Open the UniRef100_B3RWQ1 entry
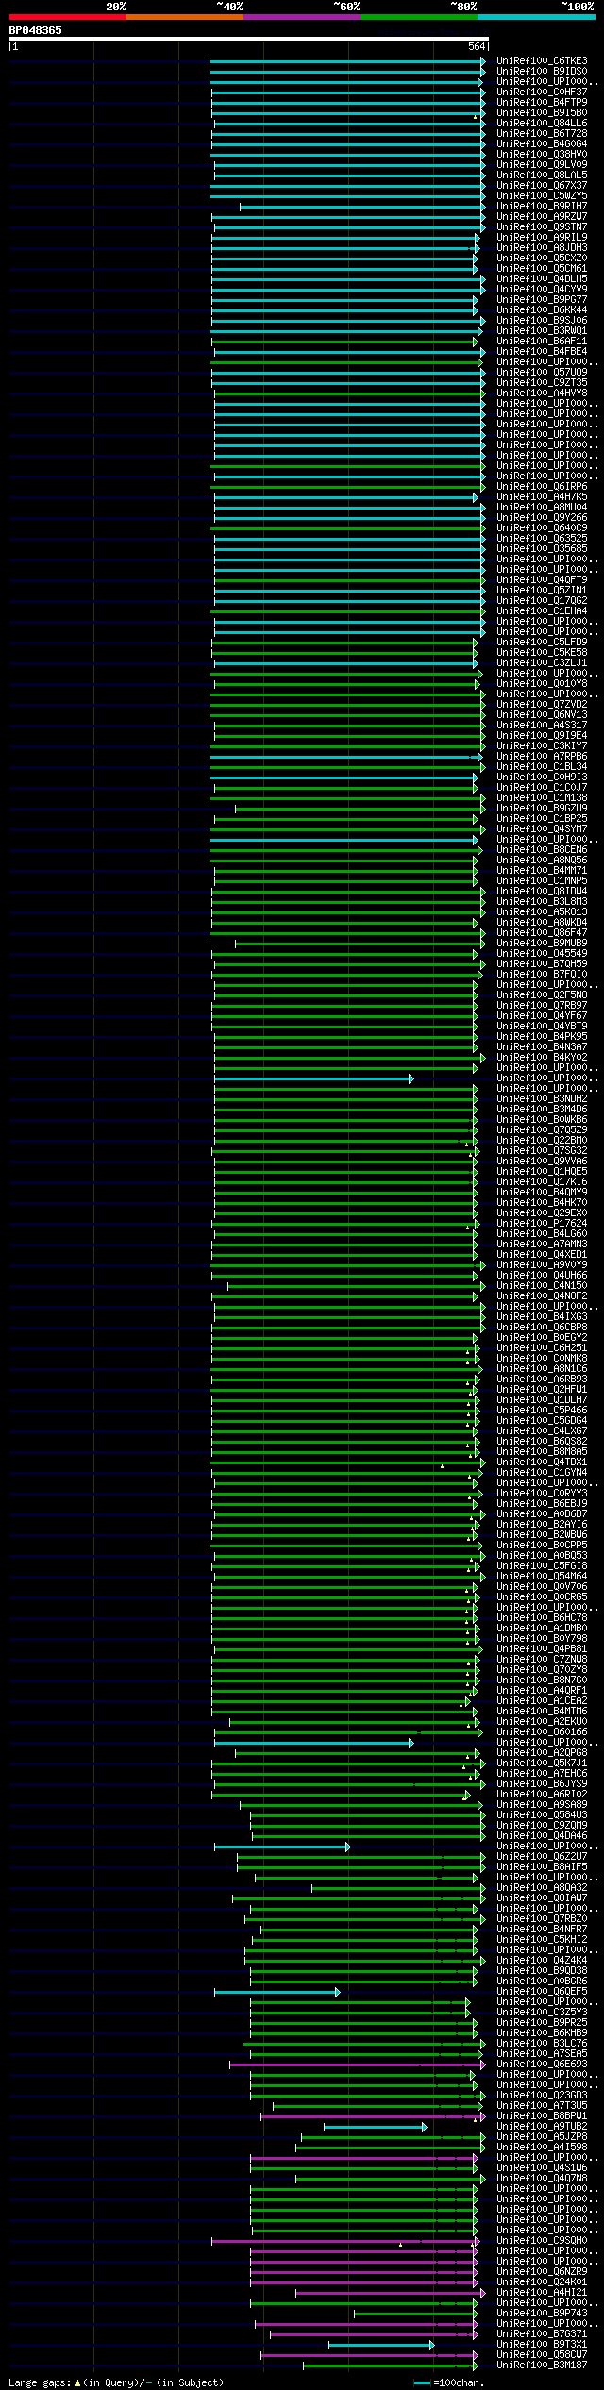604x2390 pixels. coord(542,331)
